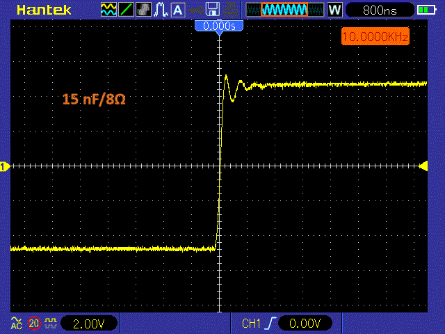Click the cyan waveform memory overview bar
This screenshot has width=445, height=334.
point(285,10)
